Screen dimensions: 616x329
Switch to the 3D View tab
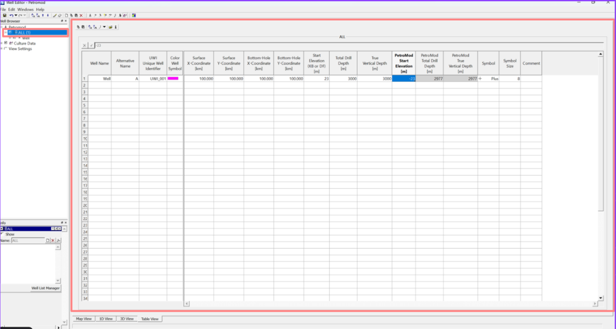(x=127, y=319)
